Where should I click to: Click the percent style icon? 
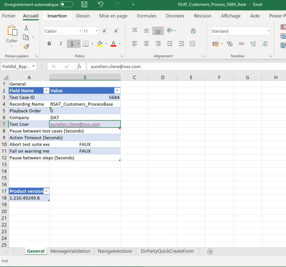230,44
